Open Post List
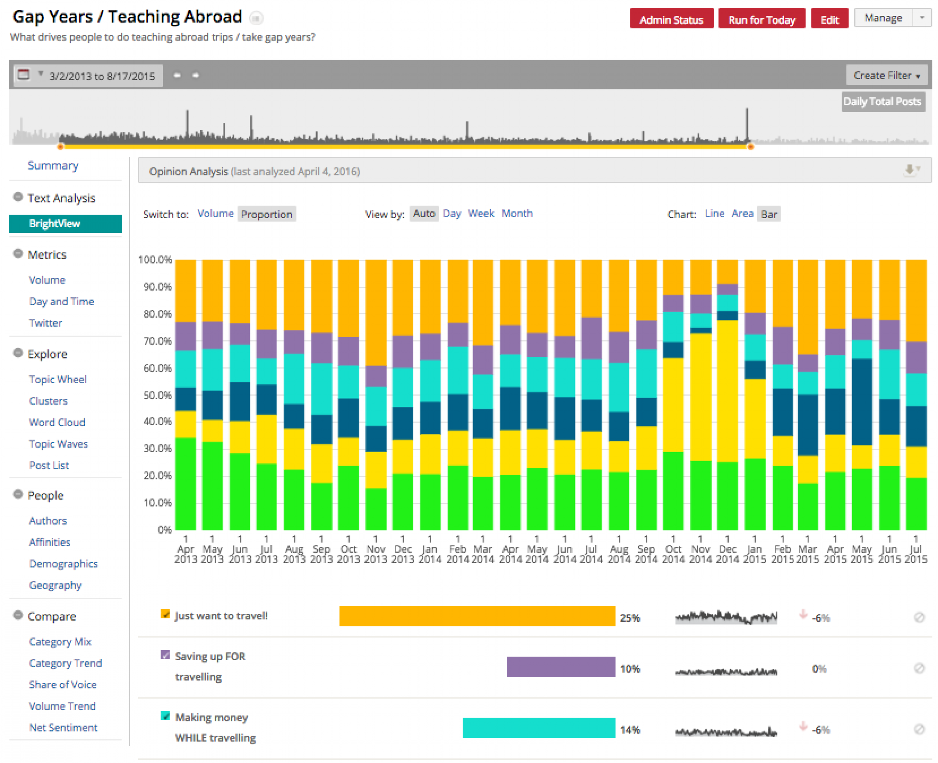This screenshot has width=938, height=763. click(49, 465)
